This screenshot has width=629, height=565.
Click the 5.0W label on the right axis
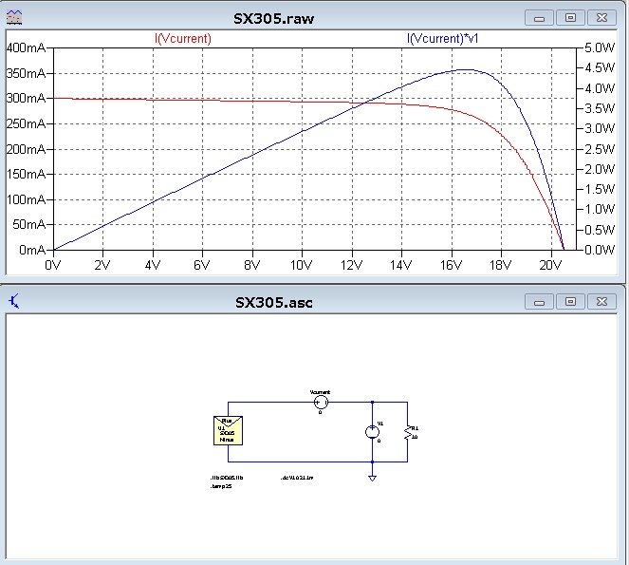click(600, 47)
